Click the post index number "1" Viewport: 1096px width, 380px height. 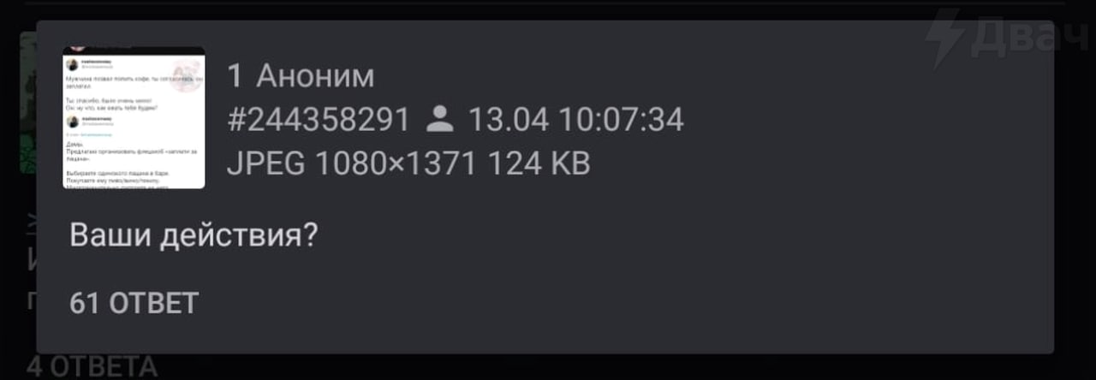(x=235, y=76)
